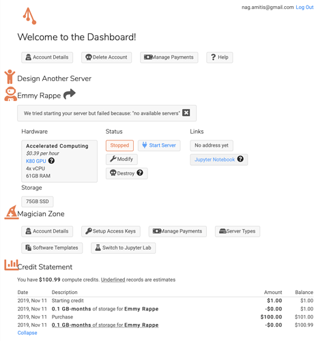Open Setup Access Keys
327x341 pixels.
(111, 231)
